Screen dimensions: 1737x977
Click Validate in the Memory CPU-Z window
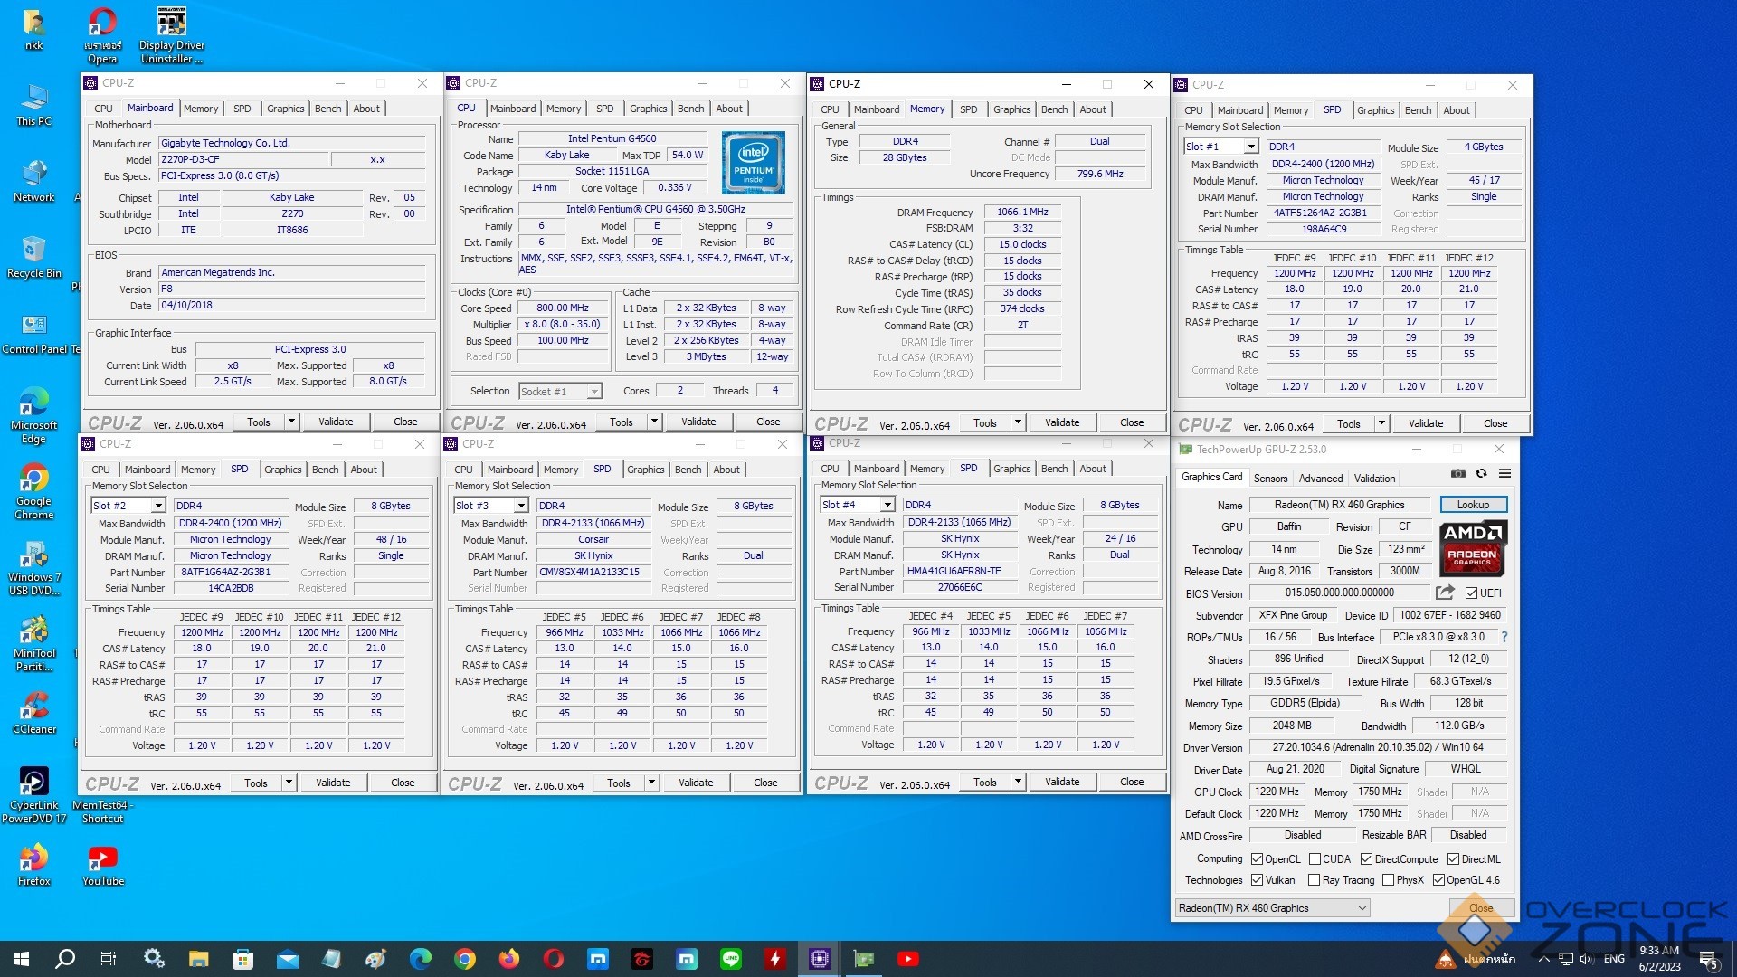(1061, 422)
